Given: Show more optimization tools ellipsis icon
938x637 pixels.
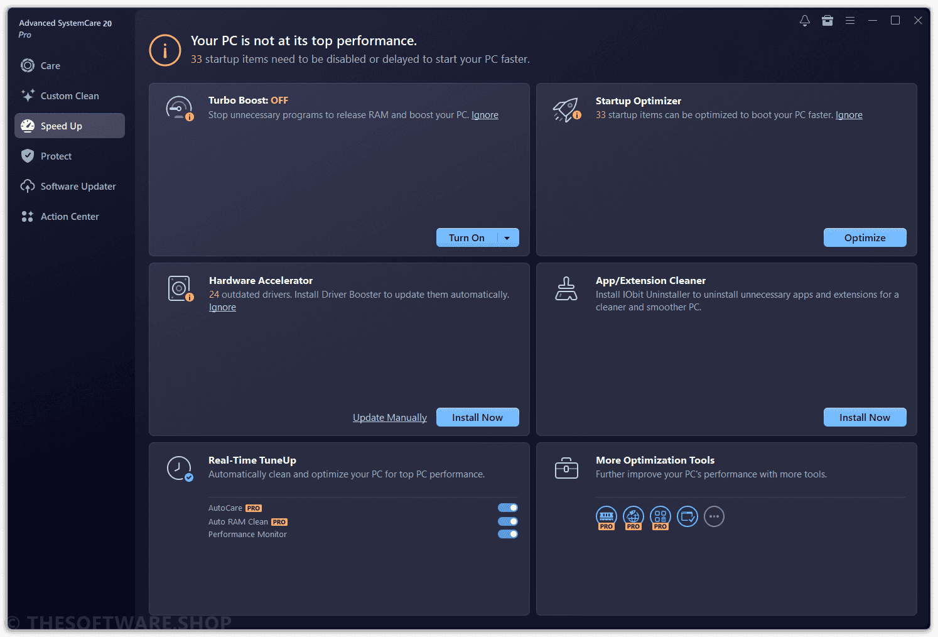Looking at the screenshot, I should (x=714, y=516).
